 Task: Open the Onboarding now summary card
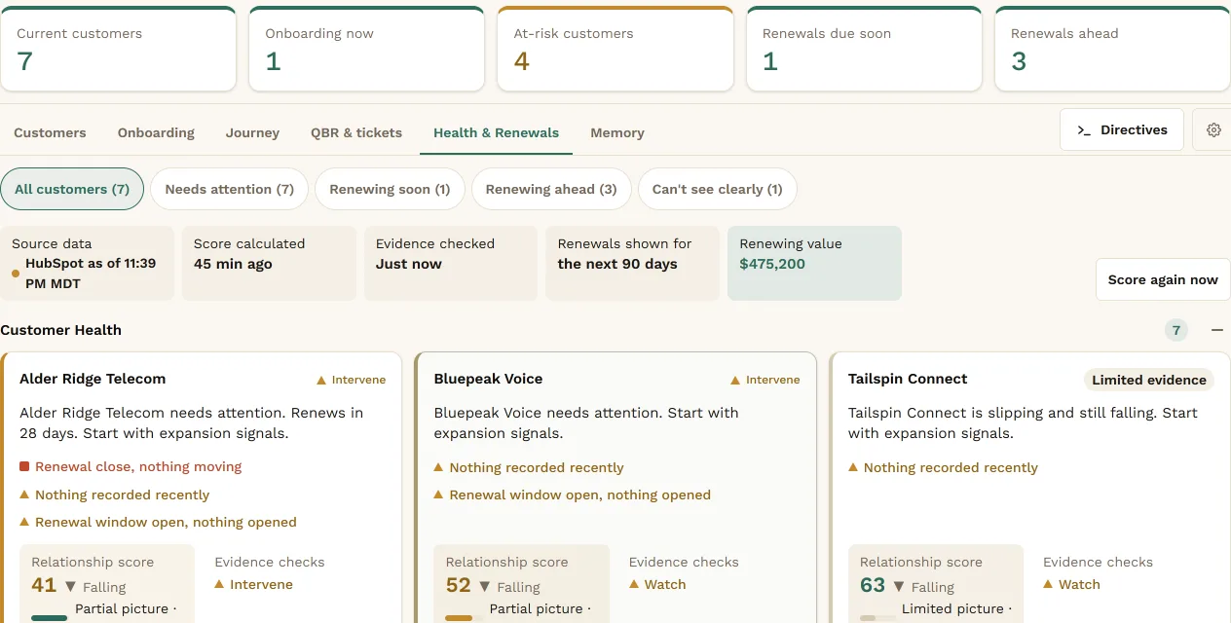click(x=366, y=49)
